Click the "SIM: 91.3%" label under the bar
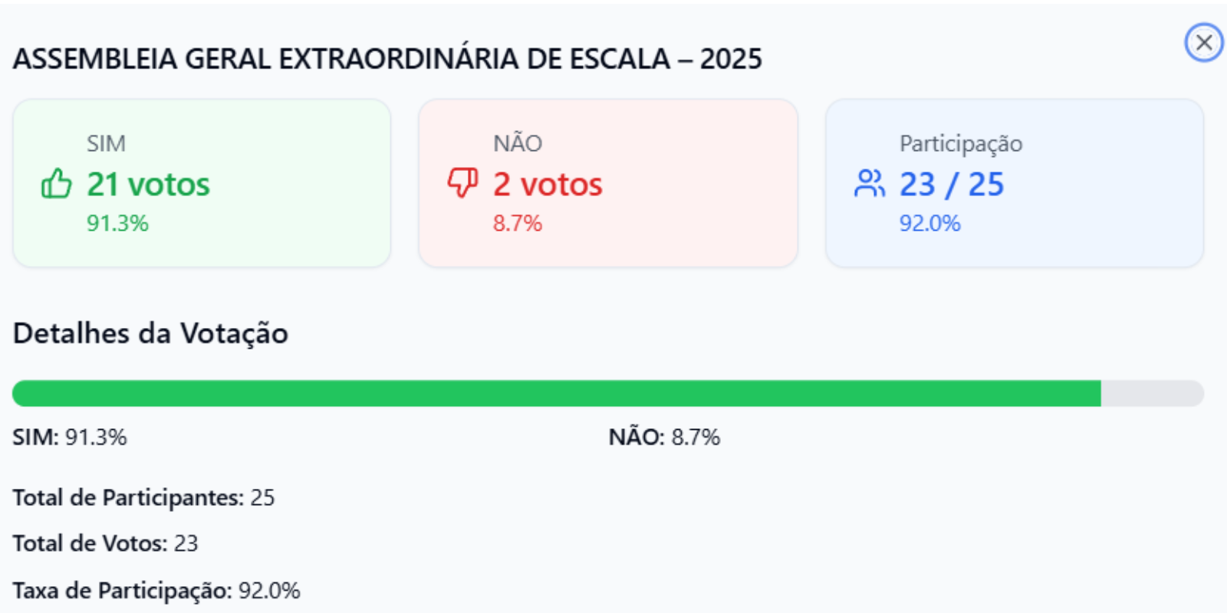Screen dimensions: 1227x613 coord(70,437)
